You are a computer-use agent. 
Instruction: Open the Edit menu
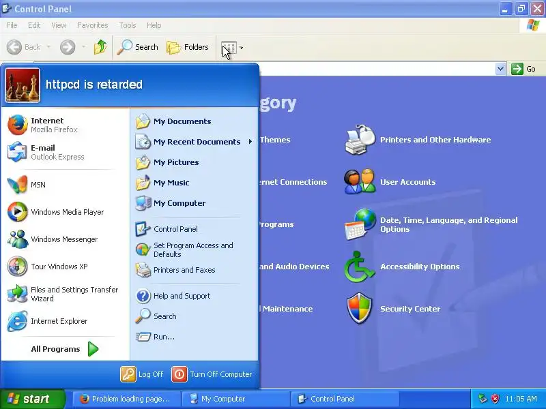(x=34, y=25)
